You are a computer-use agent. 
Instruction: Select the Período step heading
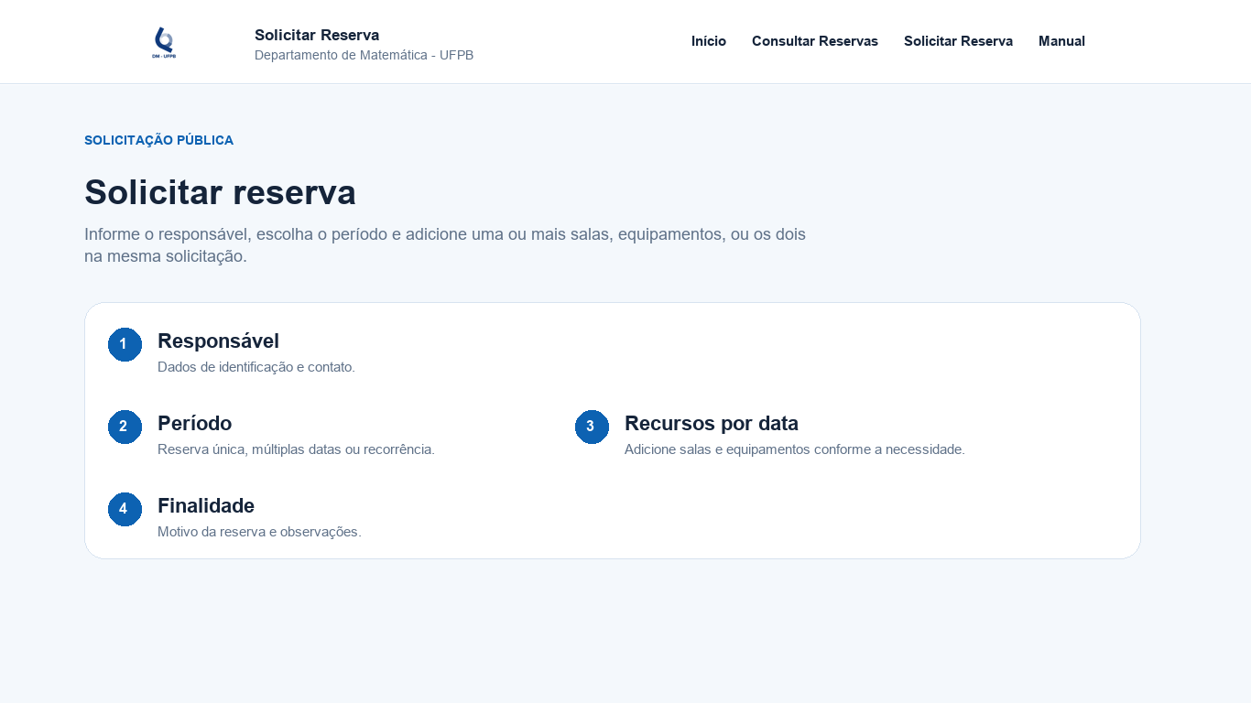pos(194,423)
